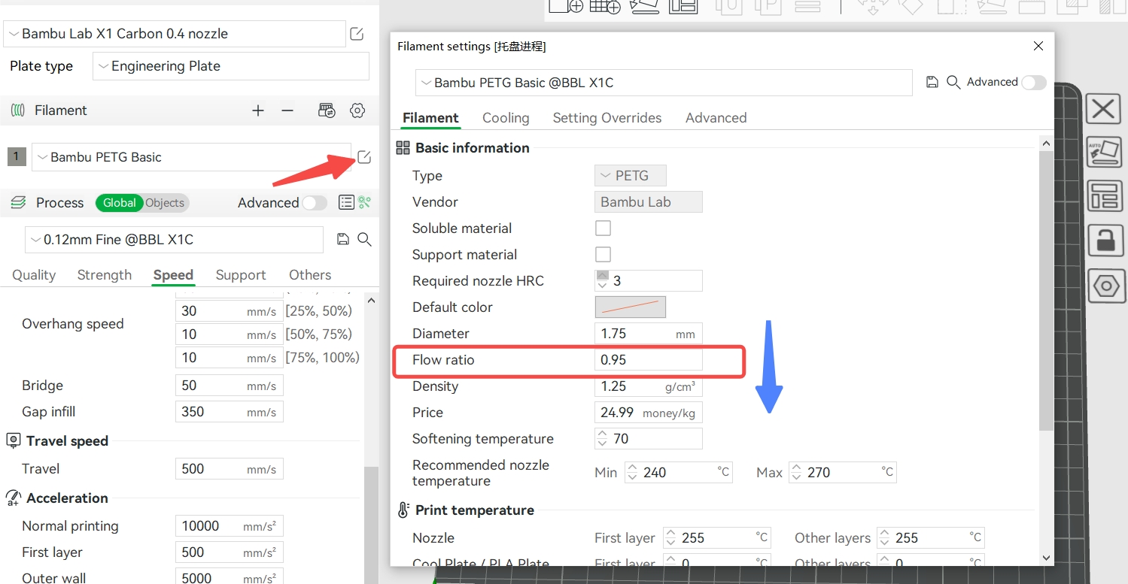
Task: Adjust Min recommended nozzle temperature stepper
Action: [x=631, y=473]
